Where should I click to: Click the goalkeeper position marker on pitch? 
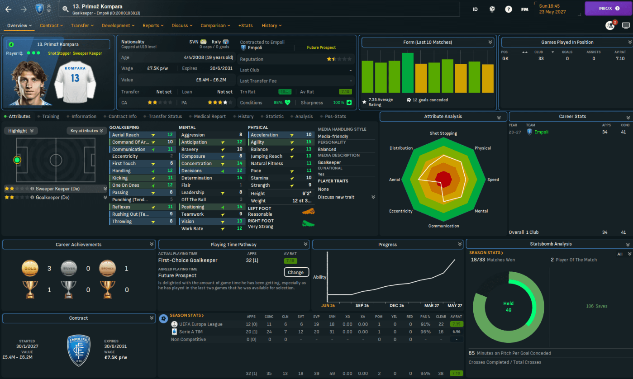click(17, 160)
